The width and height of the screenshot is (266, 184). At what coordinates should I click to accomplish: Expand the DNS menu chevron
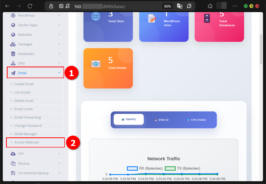pos(59,63)
